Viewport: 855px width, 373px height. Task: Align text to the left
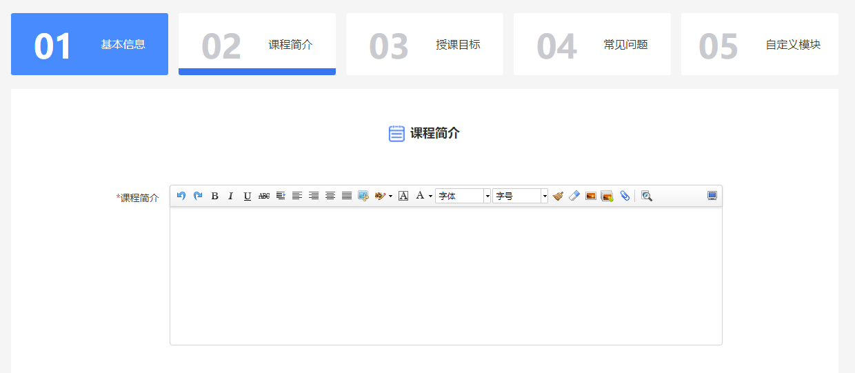pyautogui.click(x=297, y=196)
